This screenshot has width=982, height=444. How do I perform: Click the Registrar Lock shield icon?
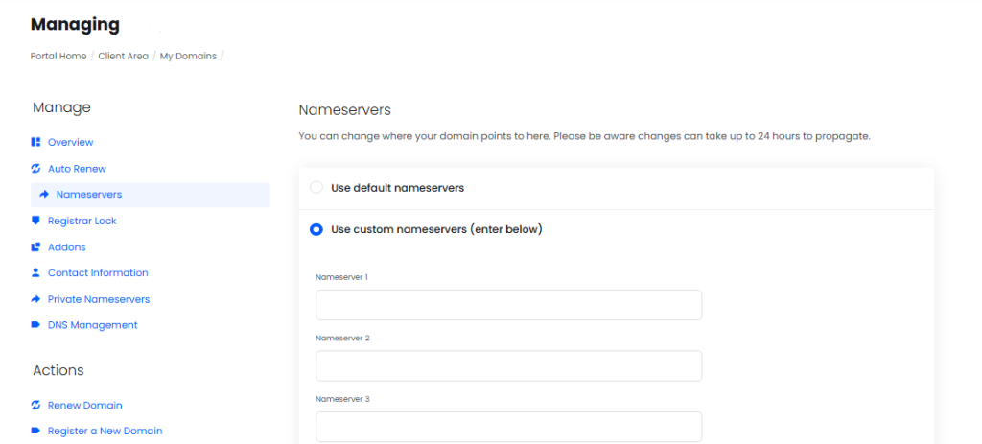click(35, 221)
